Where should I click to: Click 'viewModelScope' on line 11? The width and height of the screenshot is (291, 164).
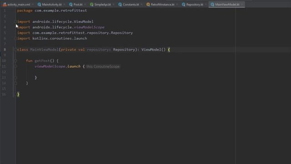click(50, 66)
